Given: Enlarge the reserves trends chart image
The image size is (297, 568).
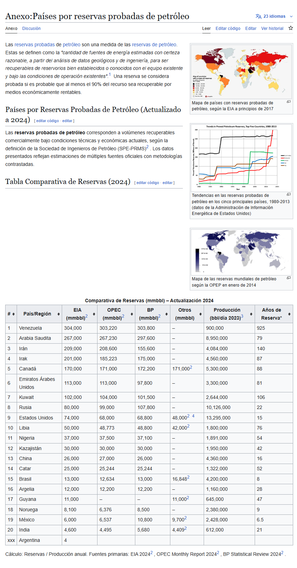Looking at the screenshot, I should (x=288, y=194).
